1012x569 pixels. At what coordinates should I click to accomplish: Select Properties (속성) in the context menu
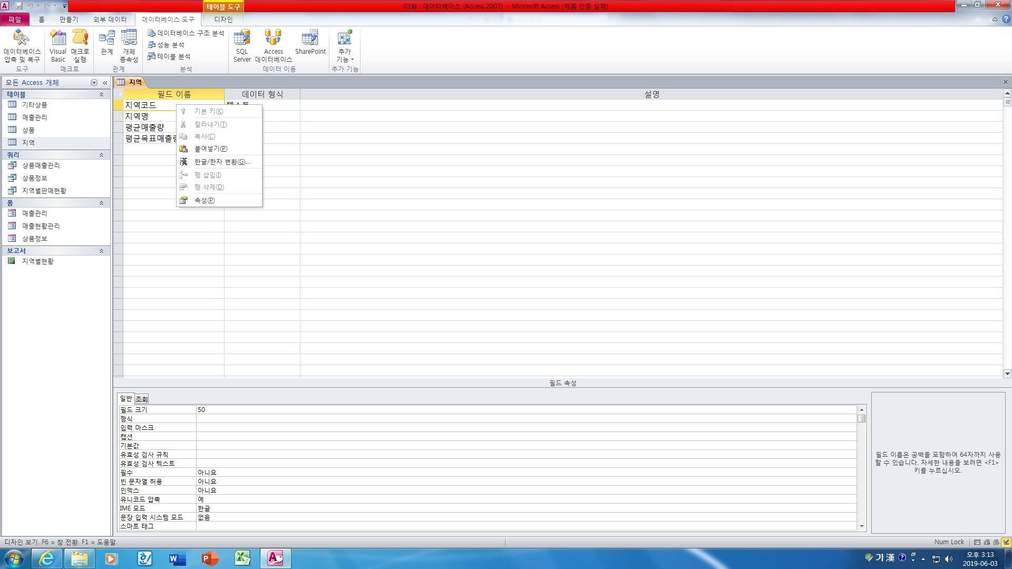click(205, 200)
